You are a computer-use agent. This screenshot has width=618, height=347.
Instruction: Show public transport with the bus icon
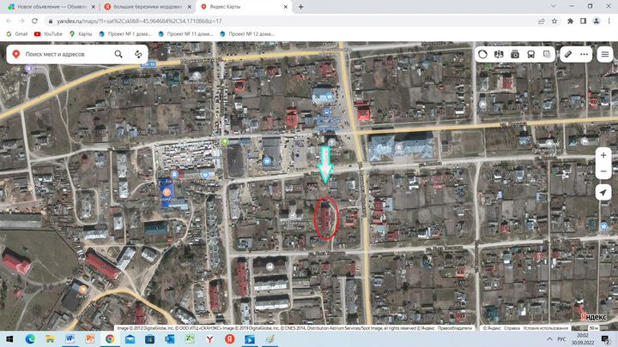point(531,54)
